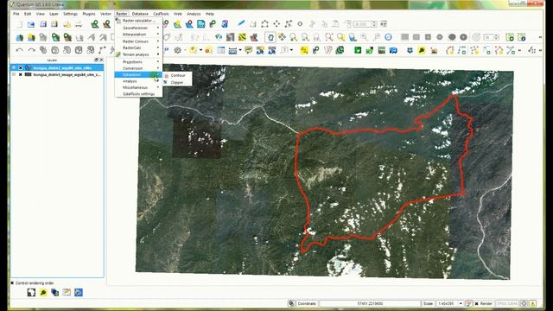The image size is (553, 311).
Task: Click the New Project icon
Action: click(x=19, y=24)
